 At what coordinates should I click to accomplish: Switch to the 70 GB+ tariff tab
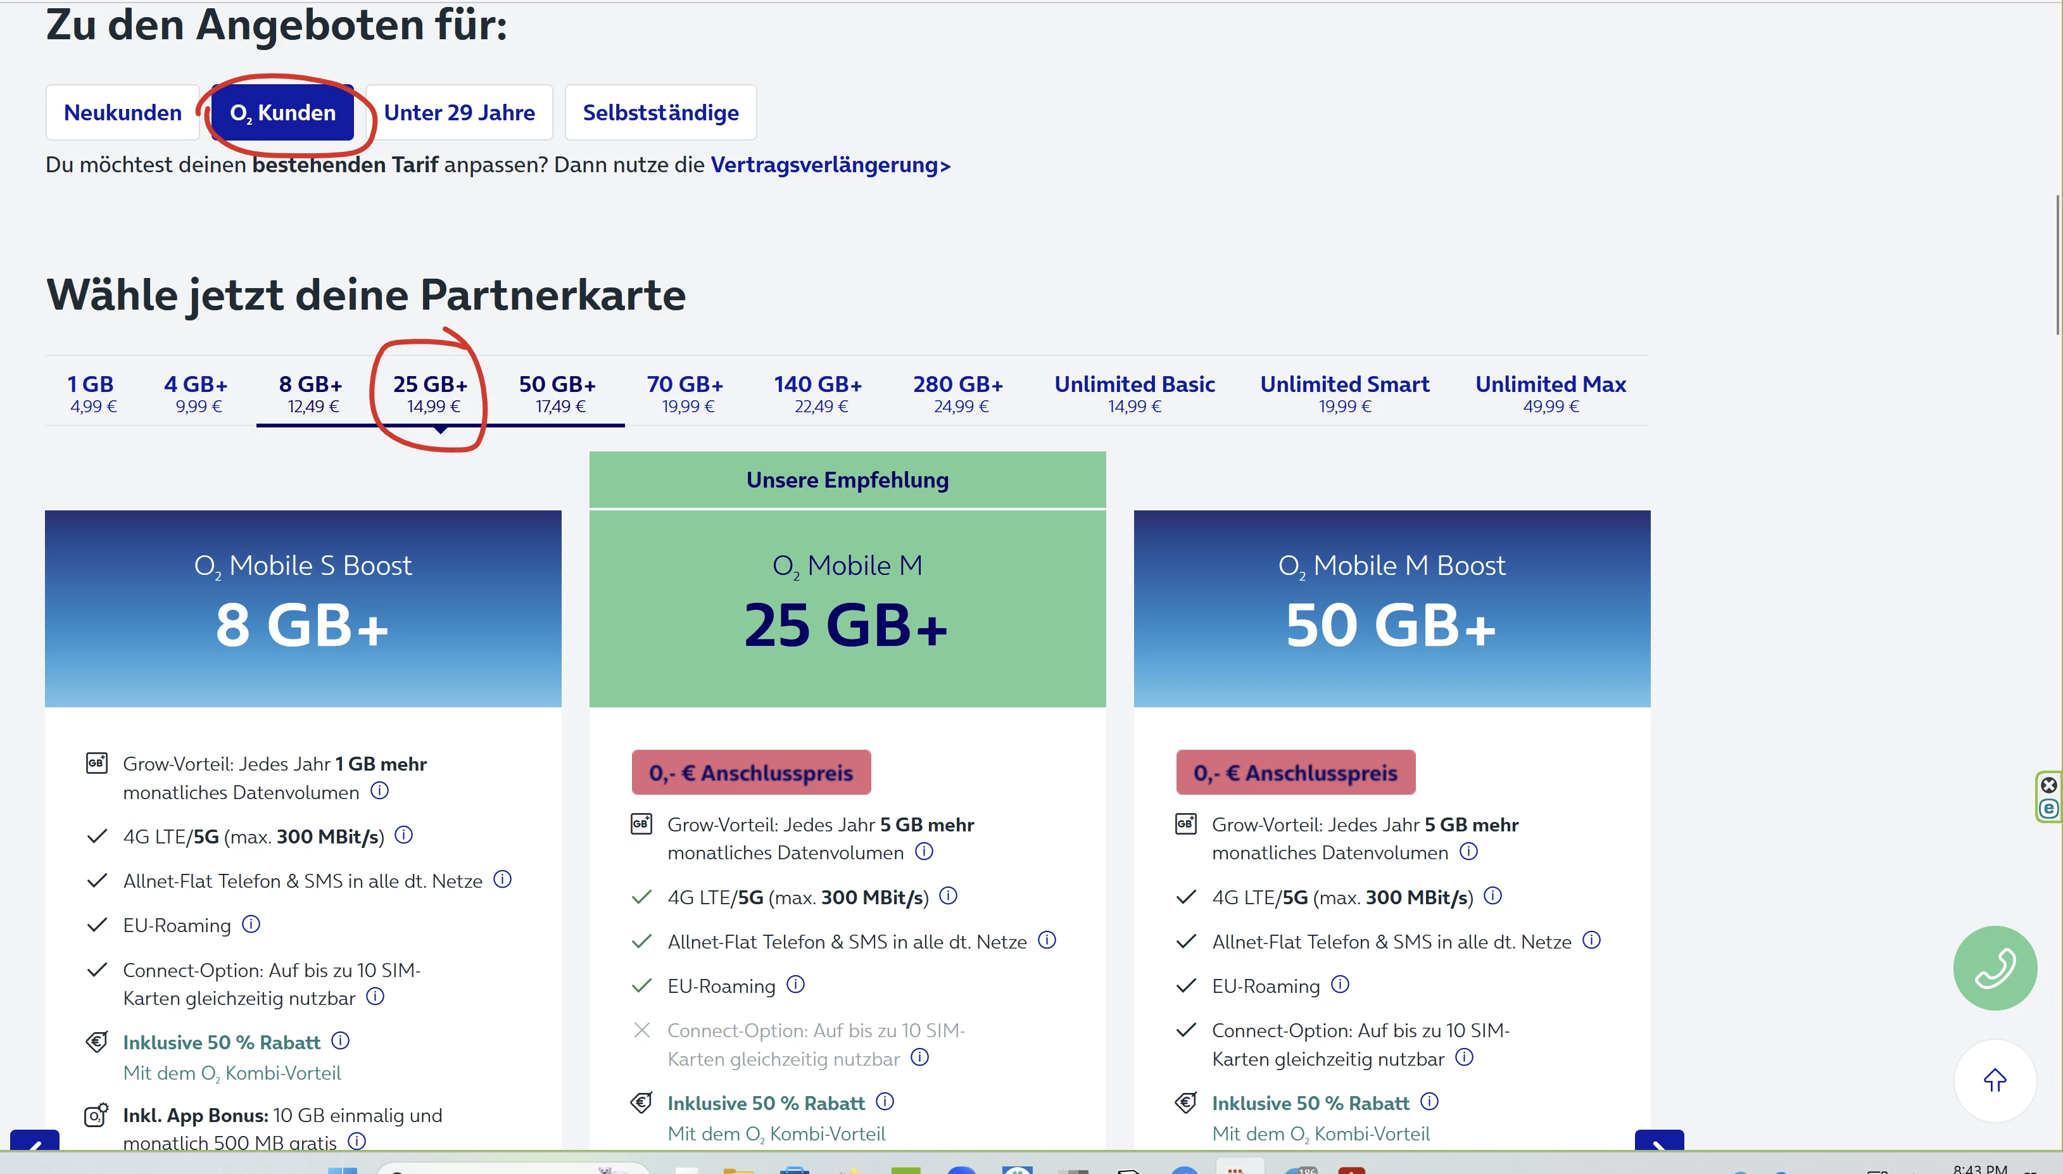tap(685, 393)
